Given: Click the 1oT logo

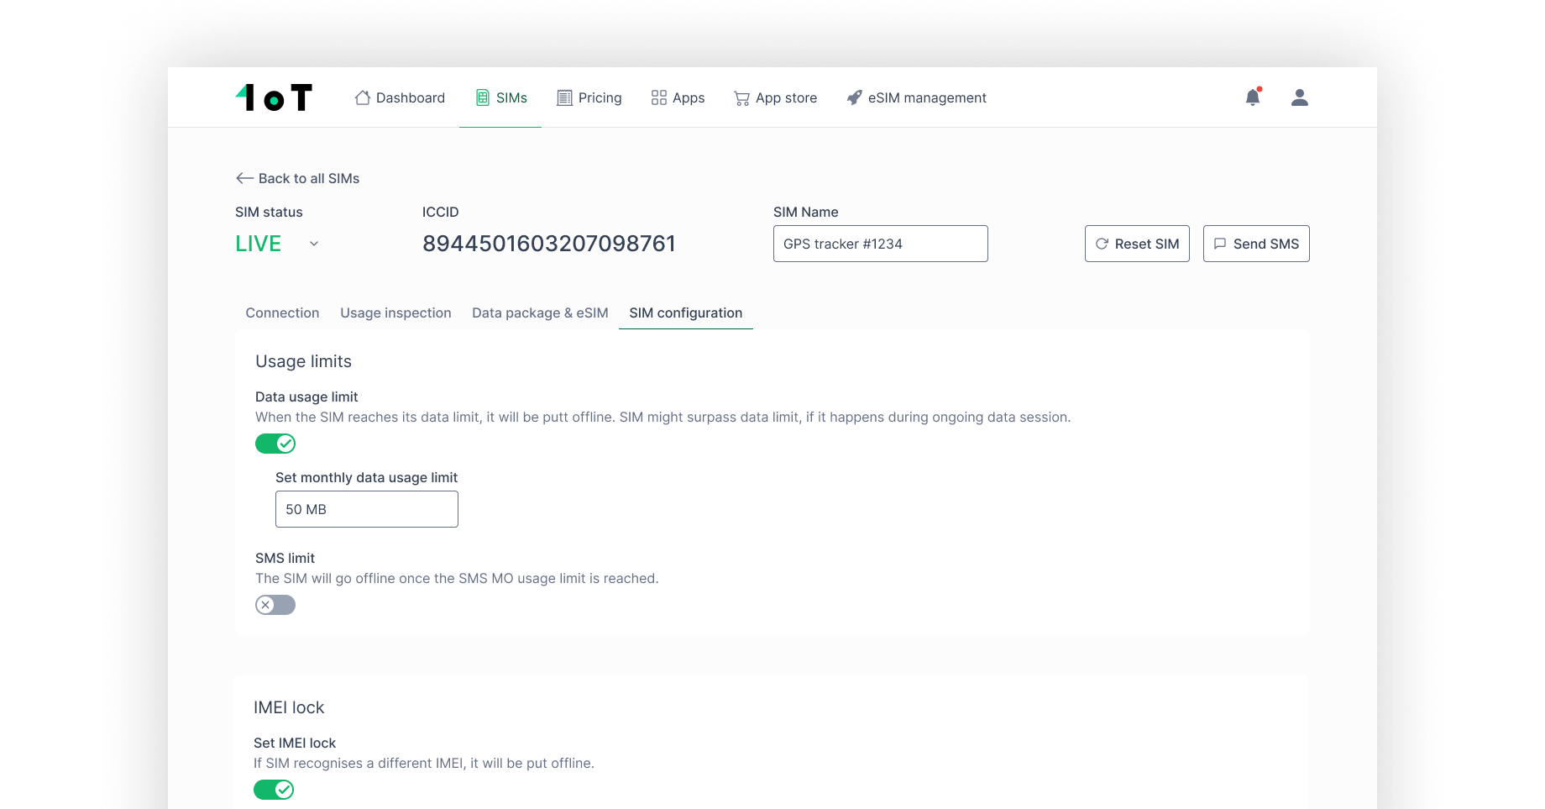Looking at the screenshot, I should tap(274, 97).
